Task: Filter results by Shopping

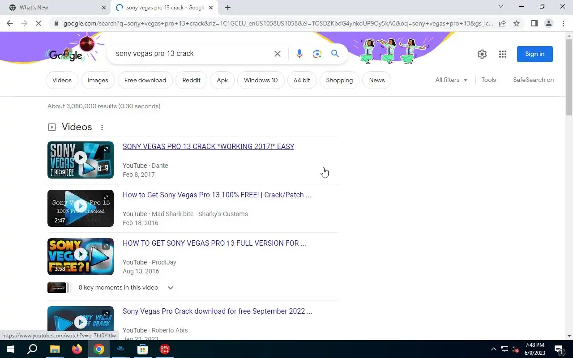Action: pos(339,80)
